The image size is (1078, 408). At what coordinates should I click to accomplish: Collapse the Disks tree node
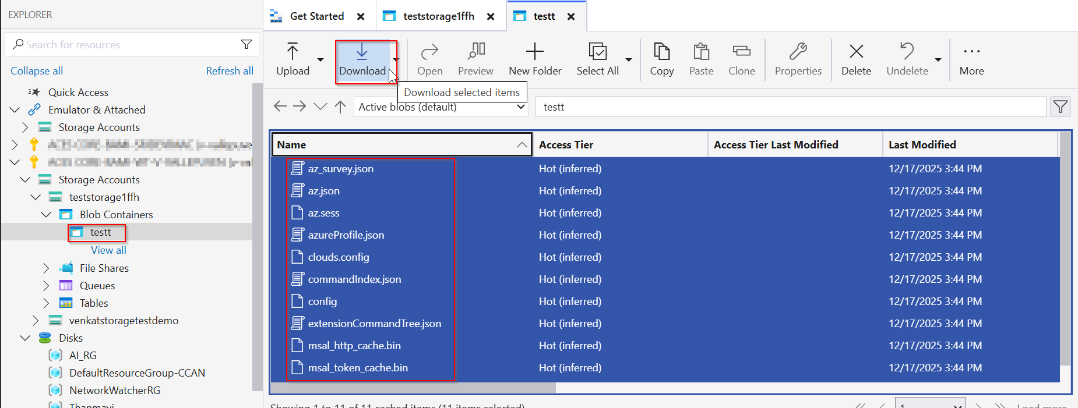click(x=25, y=338)
